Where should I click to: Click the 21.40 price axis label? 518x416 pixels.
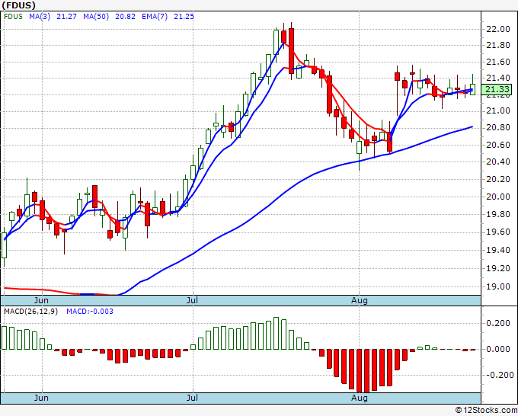click(x=498, y=78)
